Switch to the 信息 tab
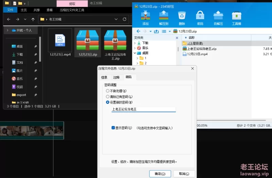The height and width of the screenshot is (178, 272). pyautogui.click(x=104, y=77)
